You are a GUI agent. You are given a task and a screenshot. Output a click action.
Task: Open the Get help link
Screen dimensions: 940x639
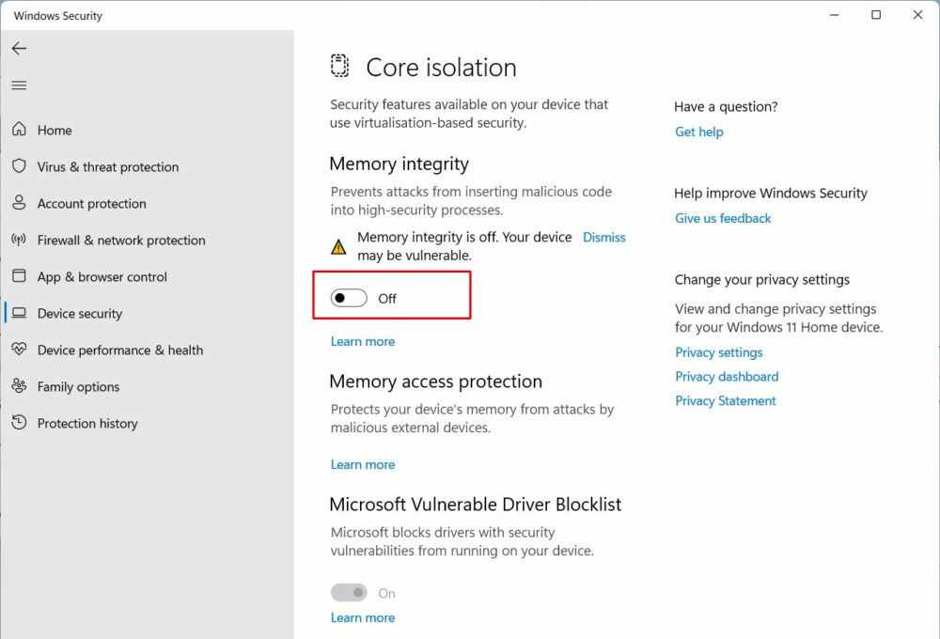point(699,132)
